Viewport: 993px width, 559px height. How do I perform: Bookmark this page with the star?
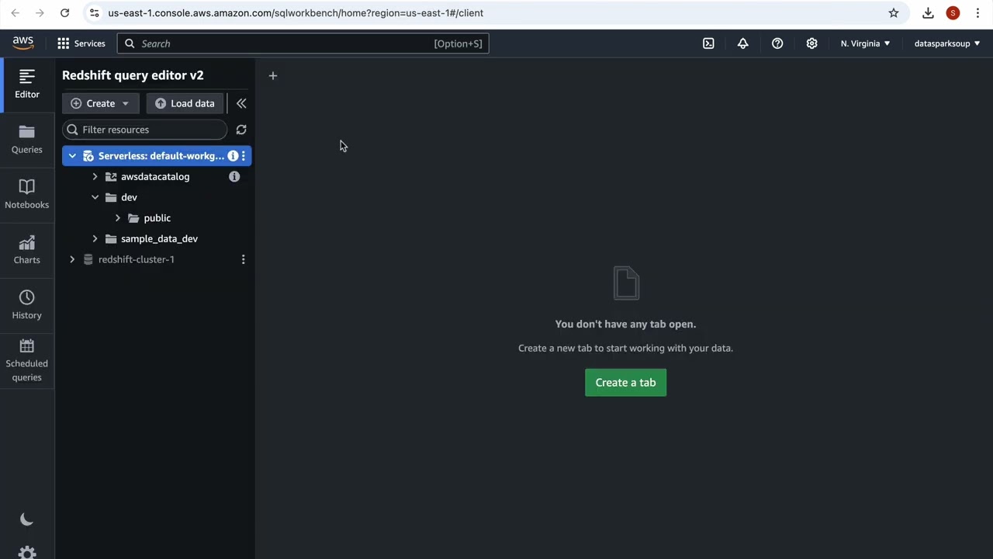[x=894, y=12]
